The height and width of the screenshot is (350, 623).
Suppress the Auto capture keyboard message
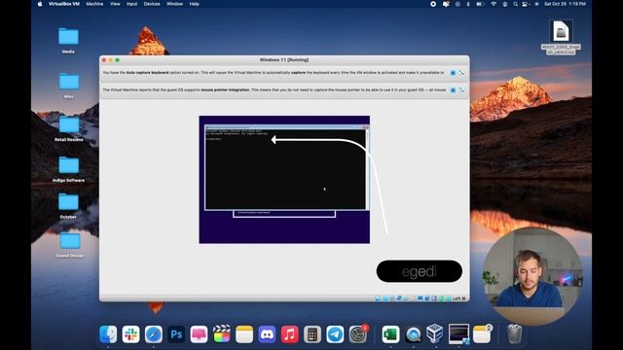(x=461, y=73)
